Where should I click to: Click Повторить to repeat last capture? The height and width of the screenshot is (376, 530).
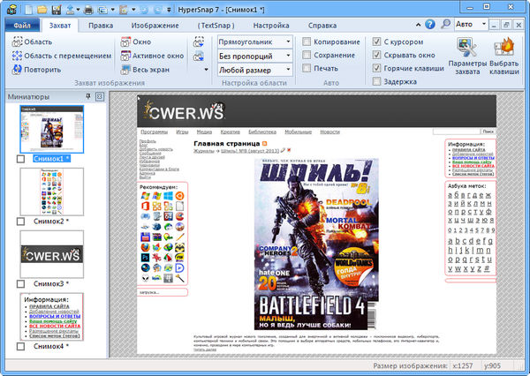pos(35,68)
